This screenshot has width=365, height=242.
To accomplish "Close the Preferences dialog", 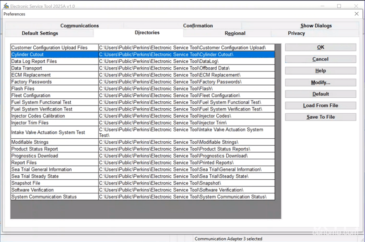I will click(x=357, y=14).
